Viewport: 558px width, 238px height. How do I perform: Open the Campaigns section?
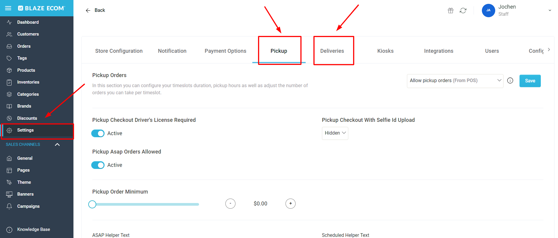coord(28,206)
